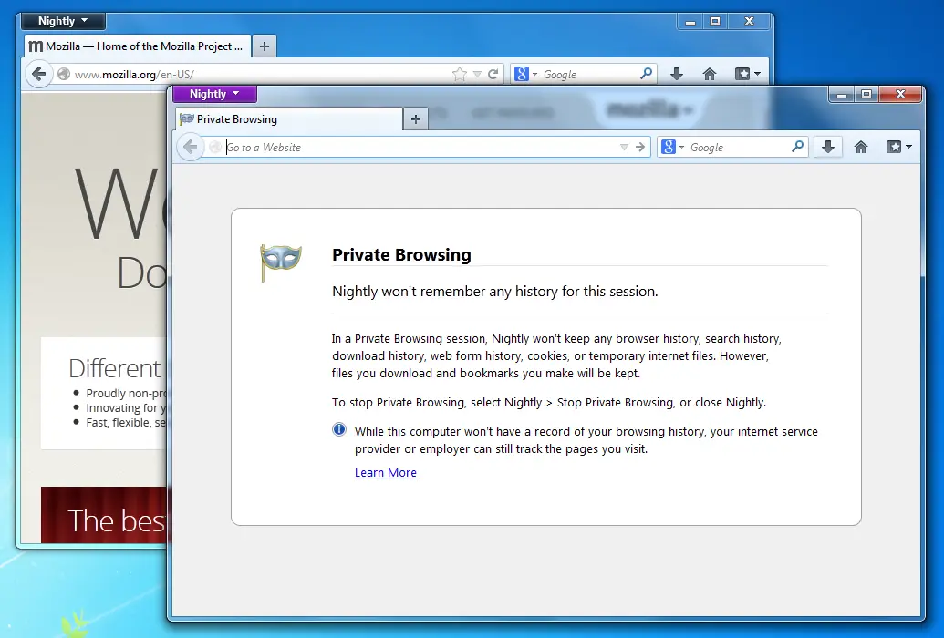
Task: Open new tab in private window
Action: point(415,119)
